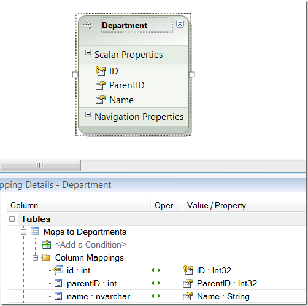The height and width of the screenshot is (306, 308).
Task: Click the column icon for name : nvarchar
Action: pyautogui.click(x=58, y=296)
